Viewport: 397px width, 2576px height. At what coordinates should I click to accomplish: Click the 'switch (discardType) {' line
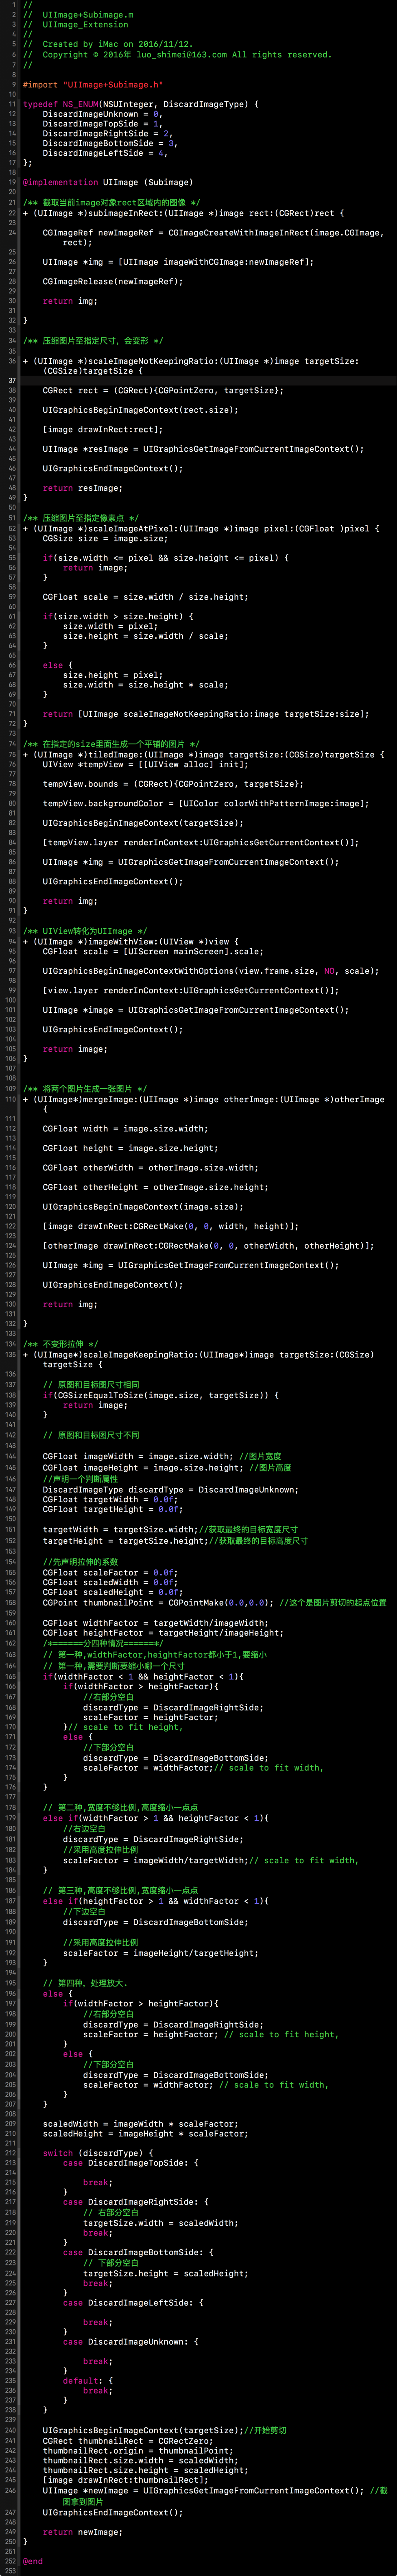click(98, 2153)
